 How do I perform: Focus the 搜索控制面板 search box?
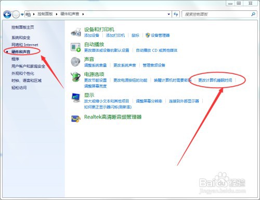point(217,14)
